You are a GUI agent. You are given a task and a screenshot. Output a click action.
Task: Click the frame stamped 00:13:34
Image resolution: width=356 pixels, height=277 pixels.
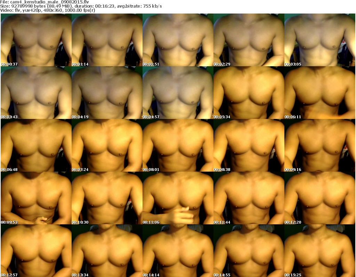pos(107,251)
